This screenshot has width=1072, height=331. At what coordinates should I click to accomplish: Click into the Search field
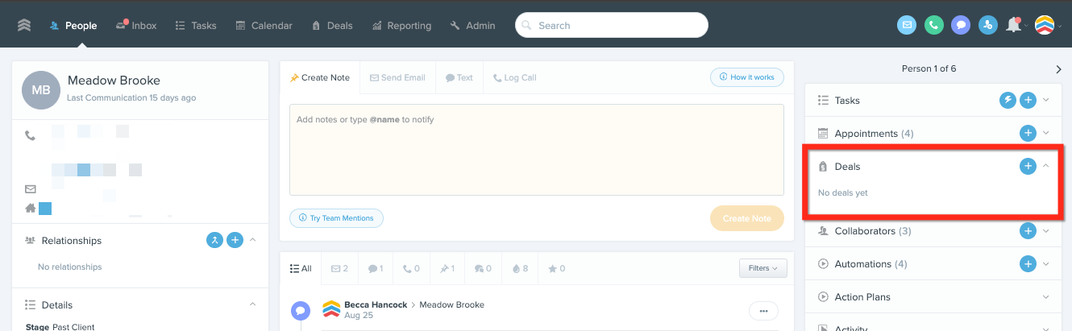click(613, 25)
